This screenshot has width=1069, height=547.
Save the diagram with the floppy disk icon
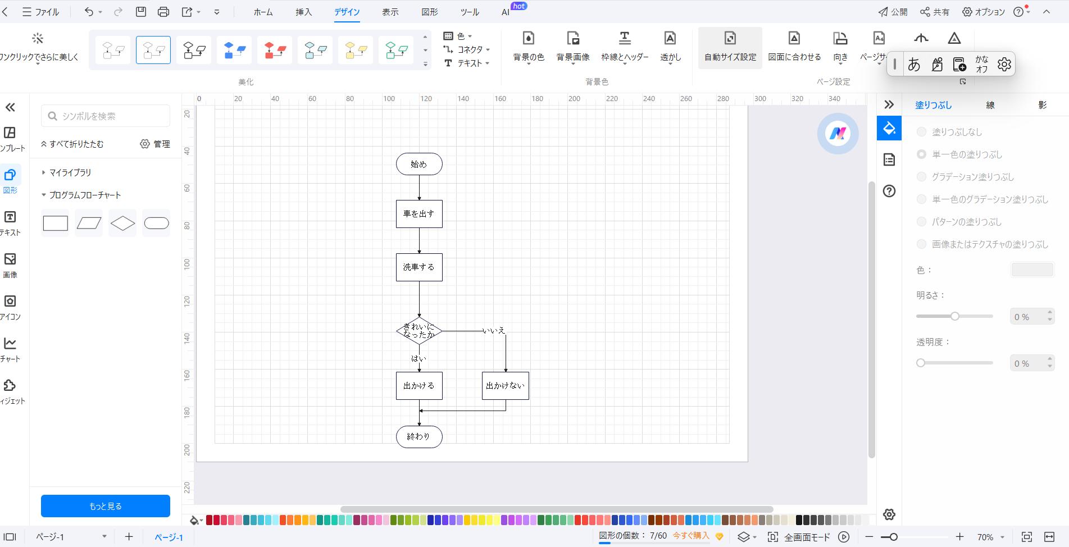[x=141, y=12]
